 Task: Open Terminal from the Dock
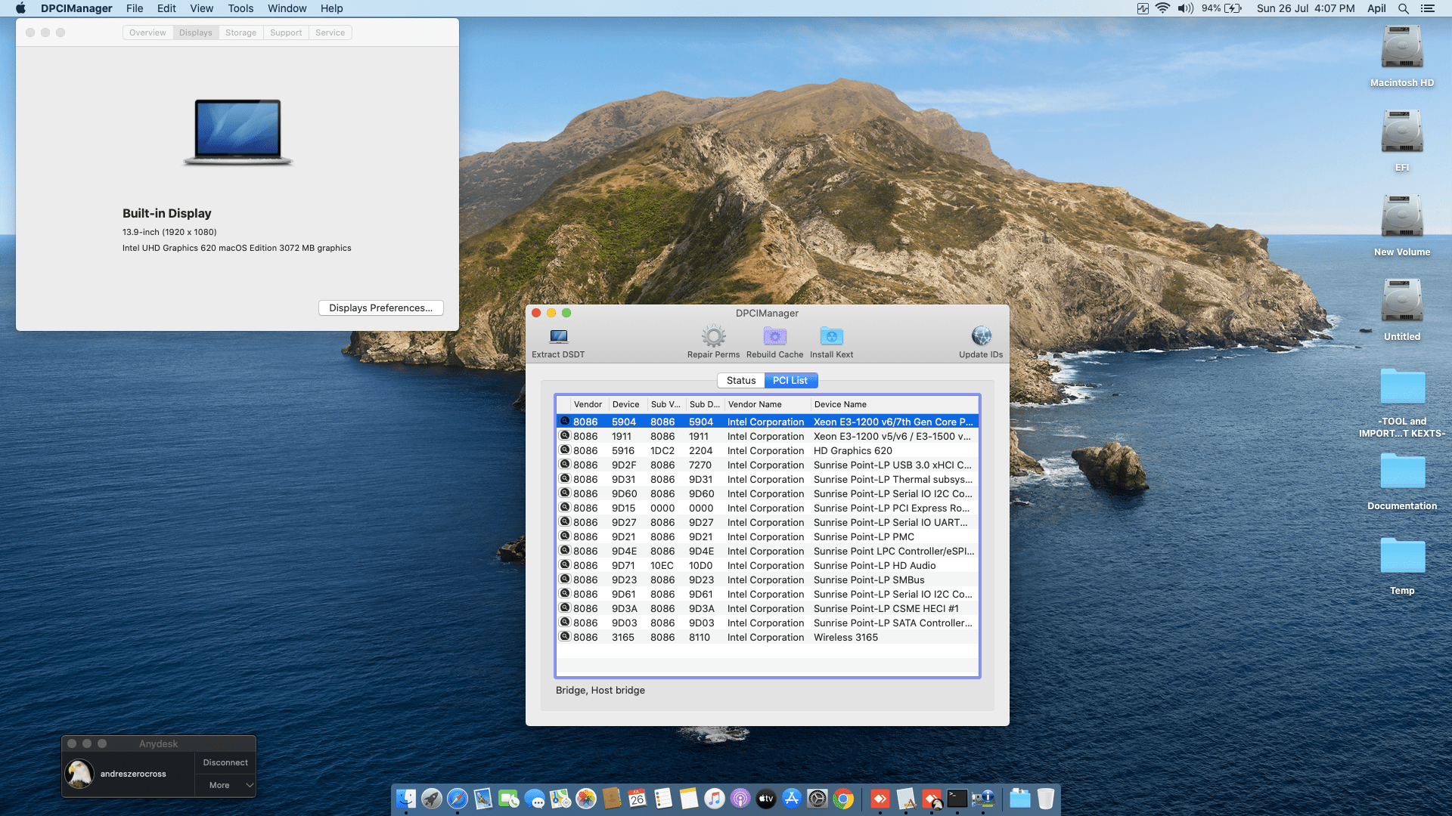tap(957, 799)
